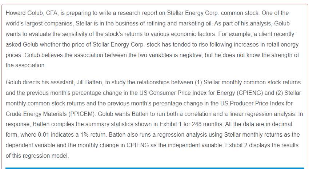309x169 pixels.
Task: Click the blue bar below the passage
Action: pyautogui.click(x=155, y=168)
